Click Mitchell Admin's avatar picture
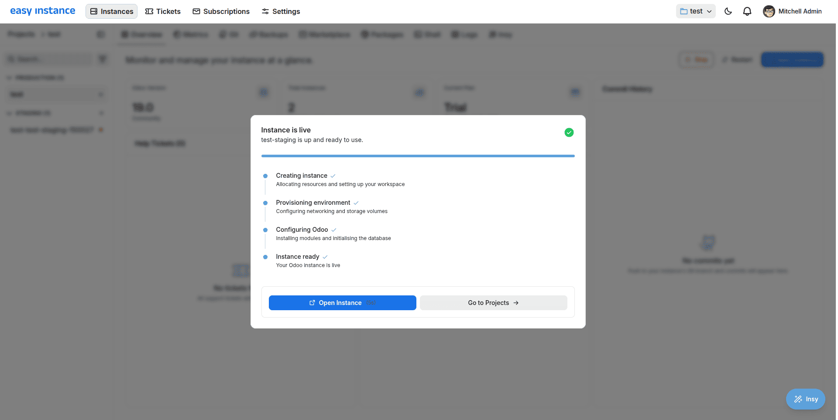Screen dimensions: 838x420 769,11
